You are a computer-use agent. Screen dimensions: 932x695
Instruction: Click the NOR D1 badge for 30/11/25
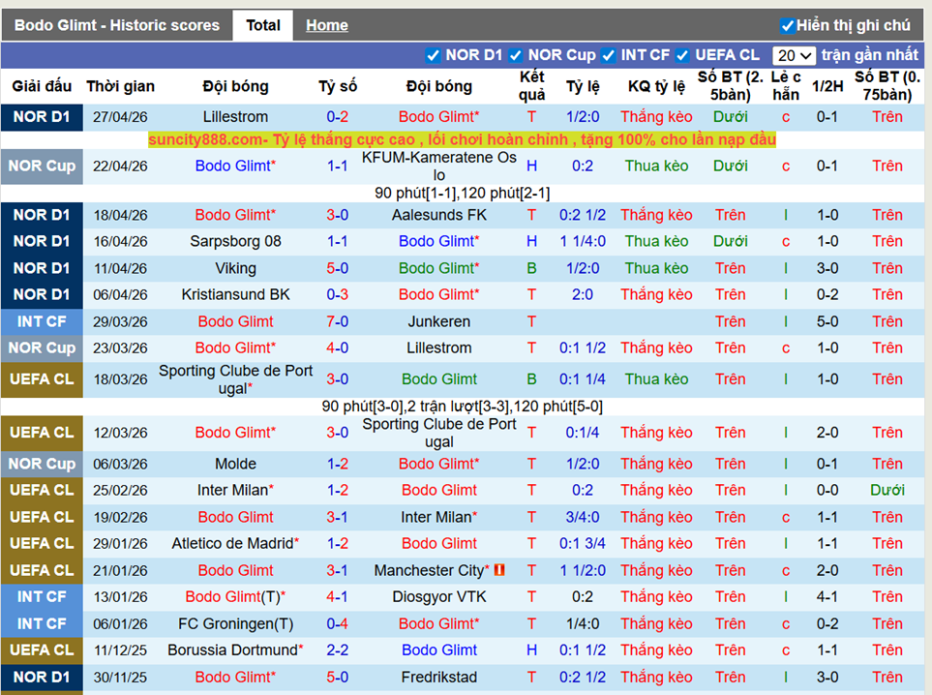pyautogui.click(x=42, y=677)
